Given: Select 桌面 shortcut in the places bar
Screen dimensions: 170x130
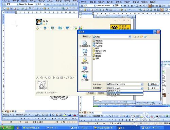Looking at the screenshot, I should tap(85, 52).
